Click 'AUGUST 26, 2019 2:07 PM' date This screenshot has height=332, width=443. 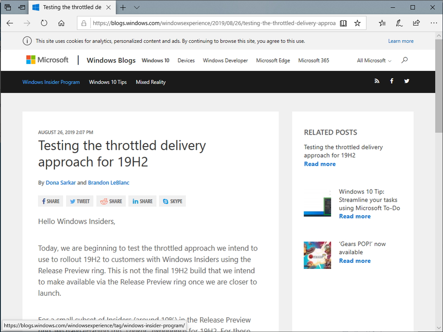pos(66,132)
